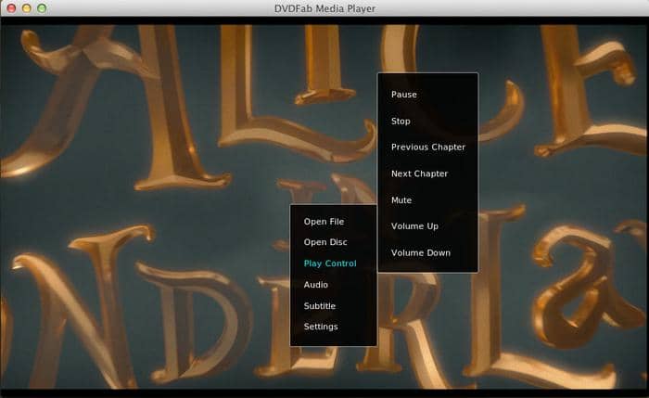Mute the audio from the submenu
The width and height of the screenshot is (649, 398).
[401, 200]
